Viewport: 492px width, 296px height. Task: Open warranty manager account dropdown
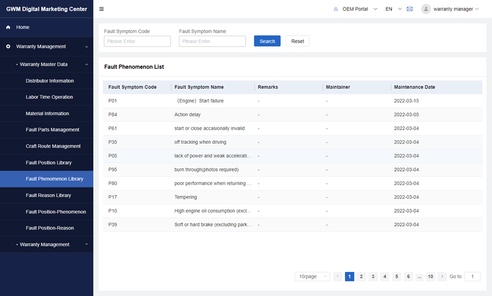(x=477, y=9)
